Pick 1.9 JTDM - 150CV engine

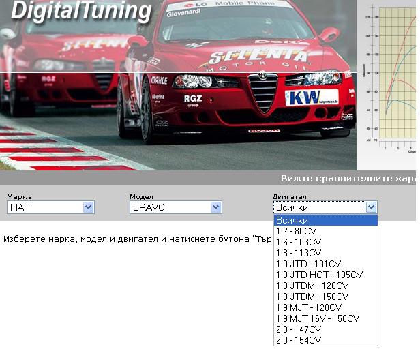pyautogui.click(x=325, y=297)
